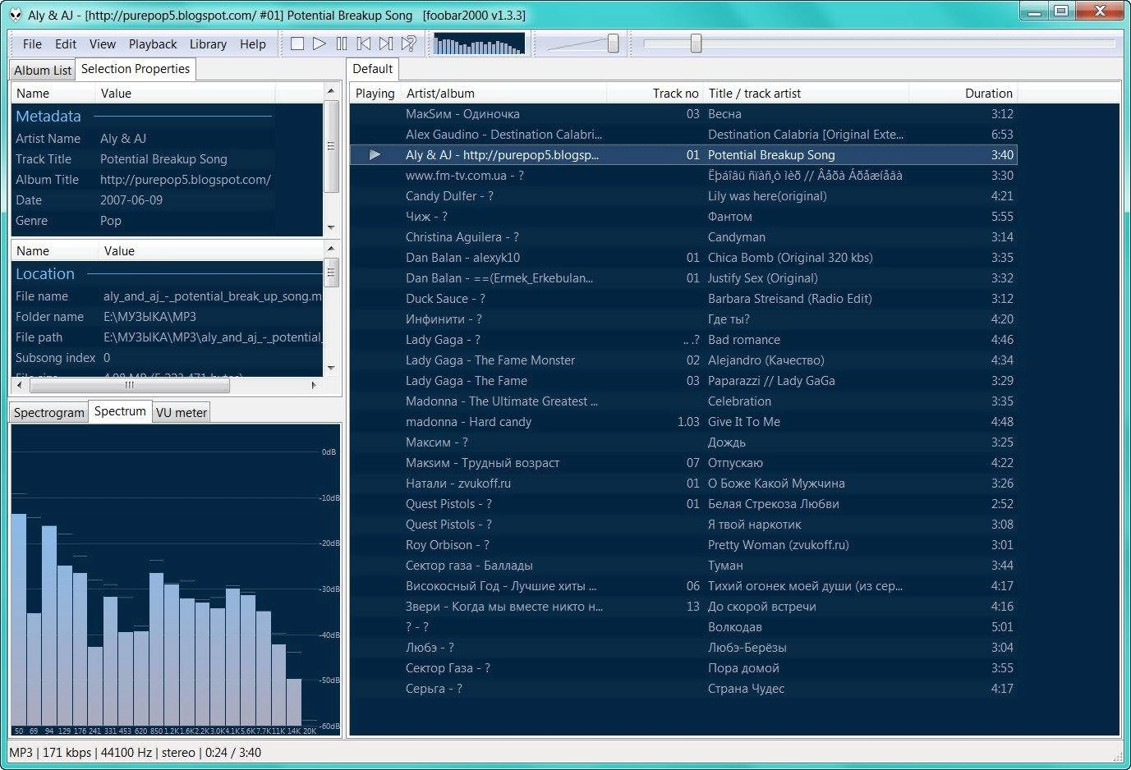Click the Location panel horizontal scrollbar thumb
Image resolution: width=1131 pixels, height=770 pixels.
pyautogui.click(x=130, y=384)
